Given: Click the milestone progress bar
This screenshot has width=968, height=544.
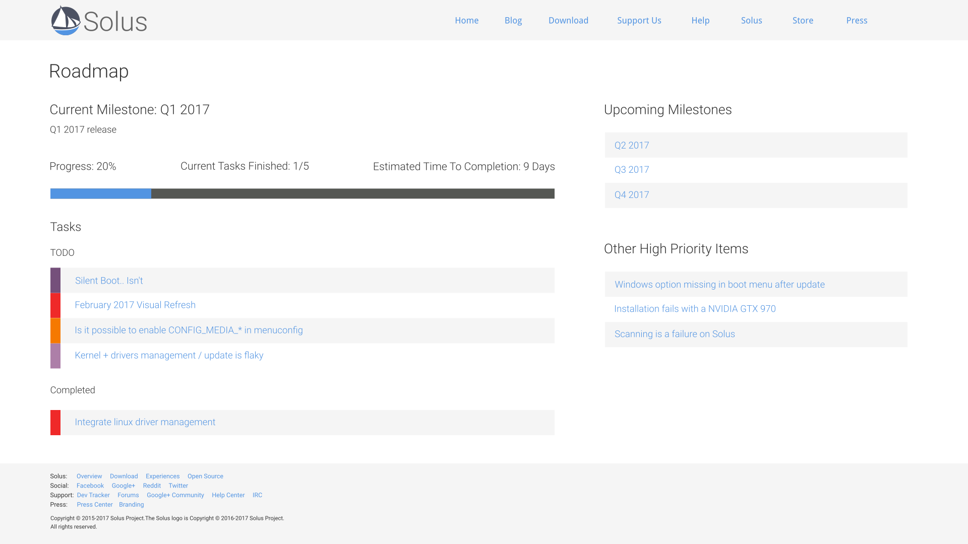Looking at the screenshot, I should point(302,193).
